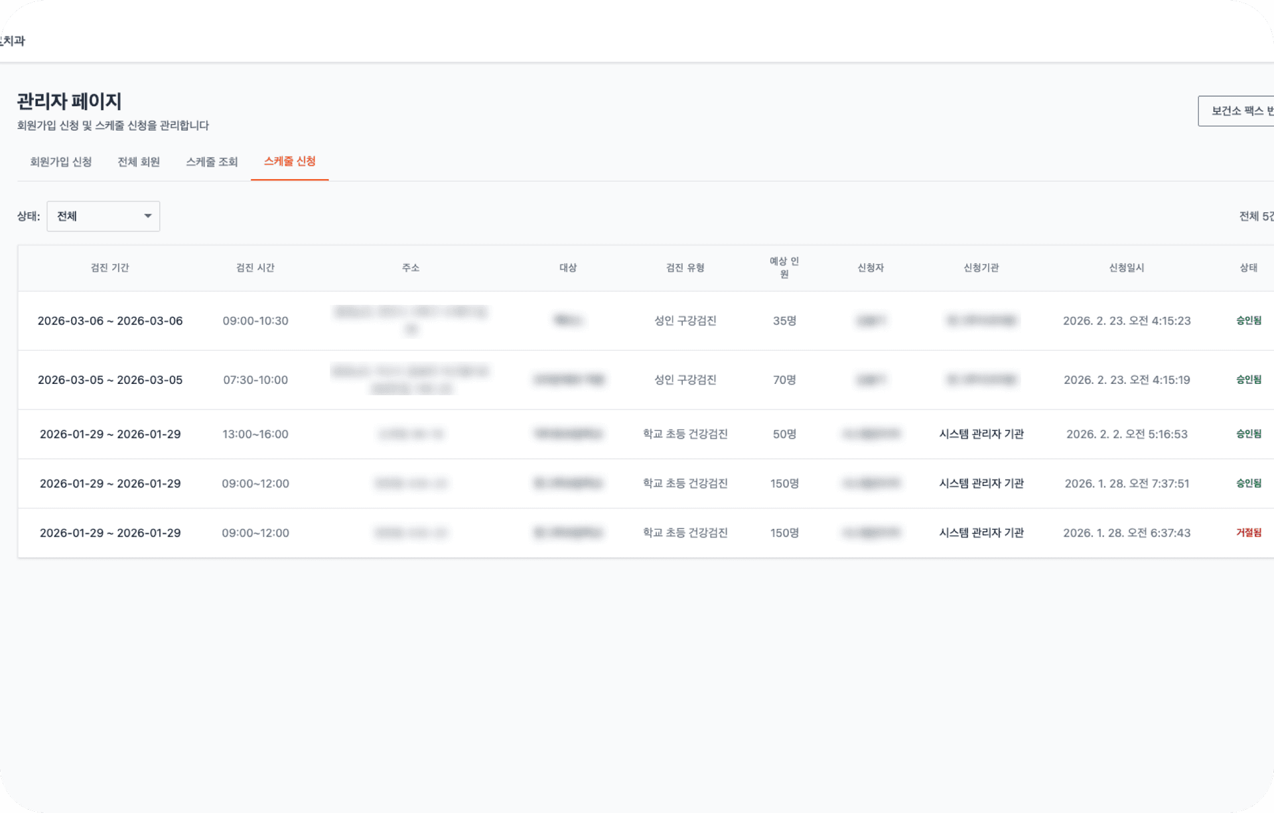Click 시스템 관리자 기관 in the 13:00~16:00 row
The height and width of the screenshot is (813, 1274).
tap(981, 434)
